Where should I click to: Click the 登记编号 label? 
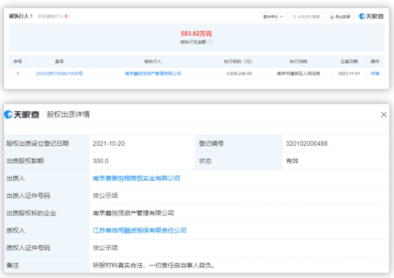212,143
